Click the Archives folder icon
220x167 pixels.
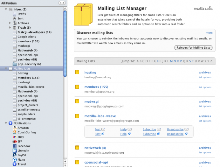click(x=15, y=23)
